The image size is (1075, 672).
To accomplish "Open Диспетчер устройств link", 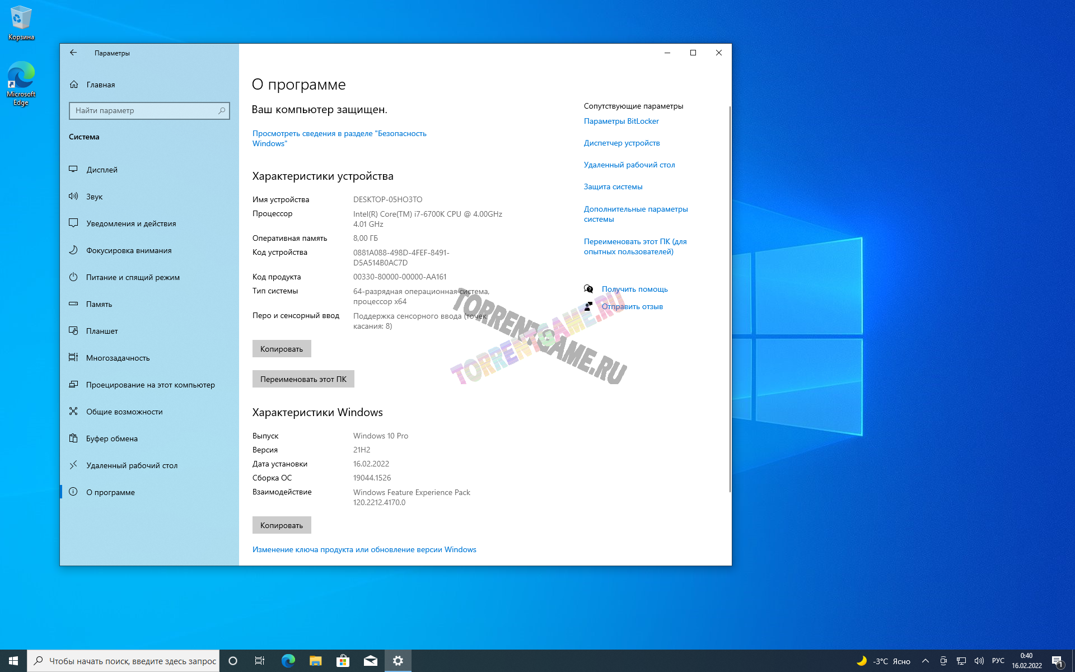I will 621,143.
